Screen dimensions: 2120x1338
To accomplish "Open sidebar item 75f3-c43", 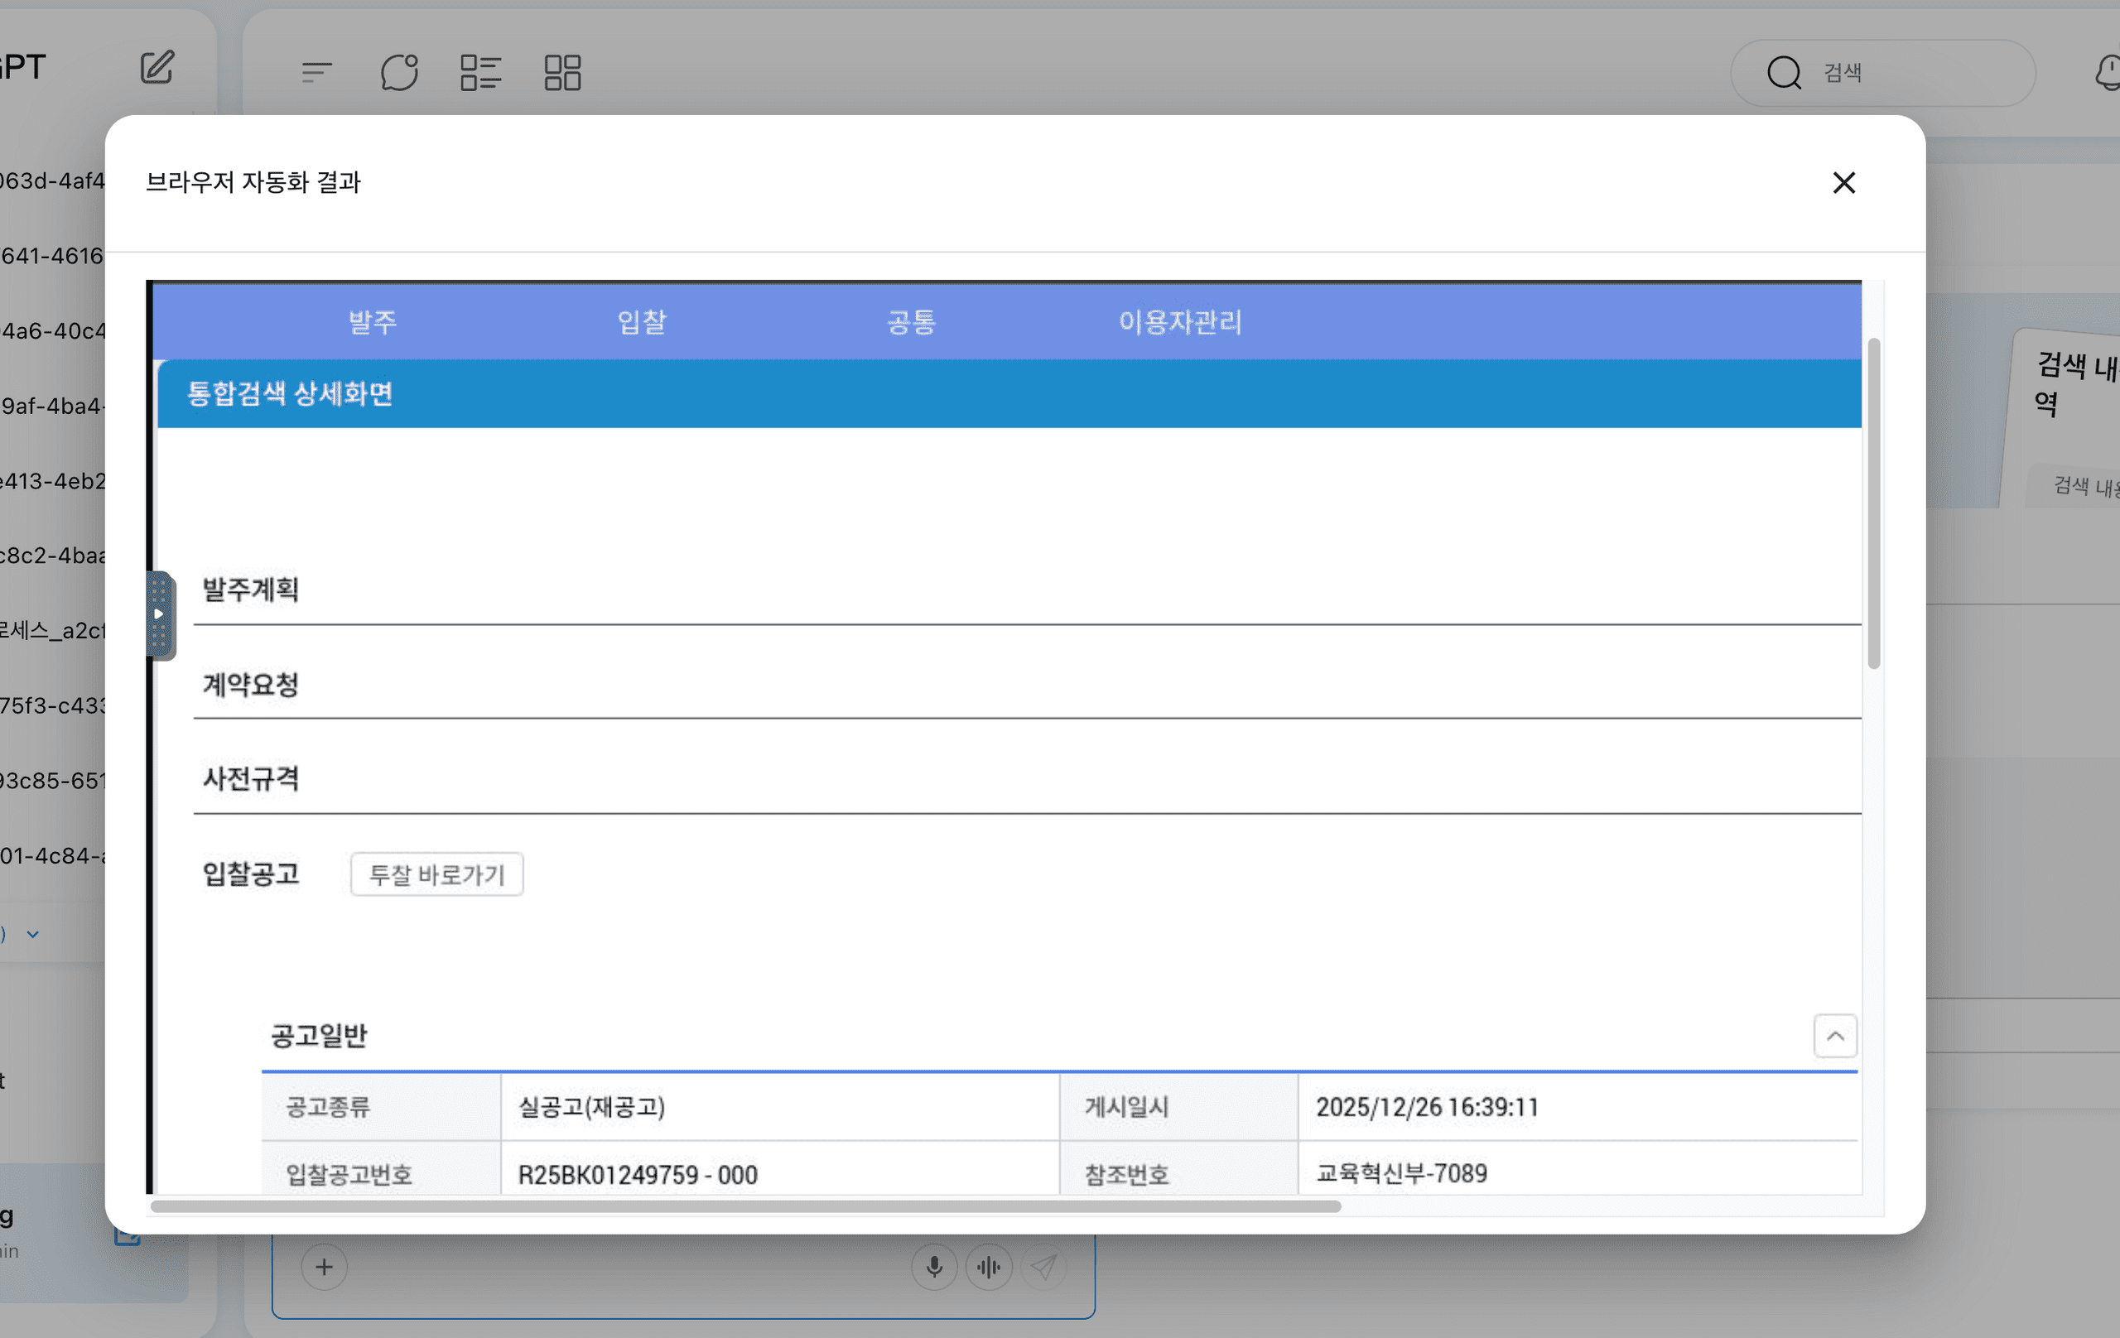I will point(52,705).
